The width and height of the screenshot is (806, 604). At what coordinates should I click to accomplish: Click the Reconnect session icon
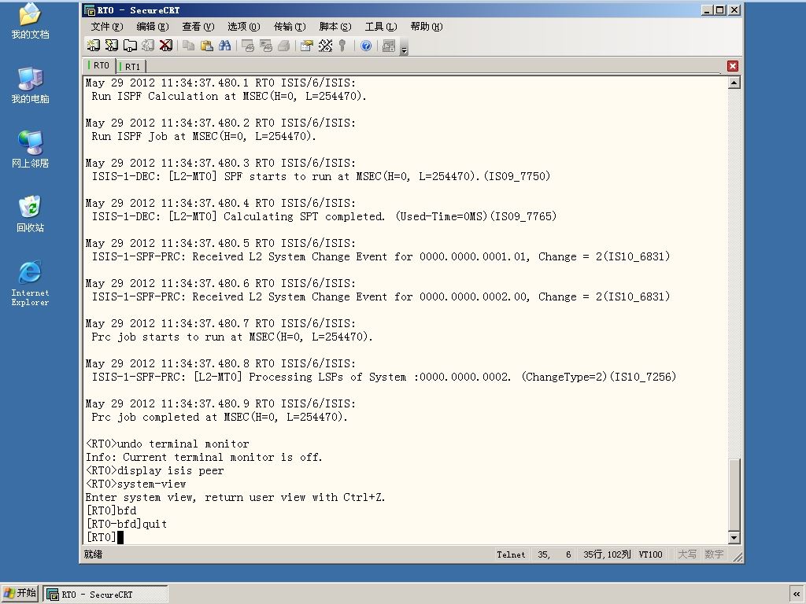148,46
